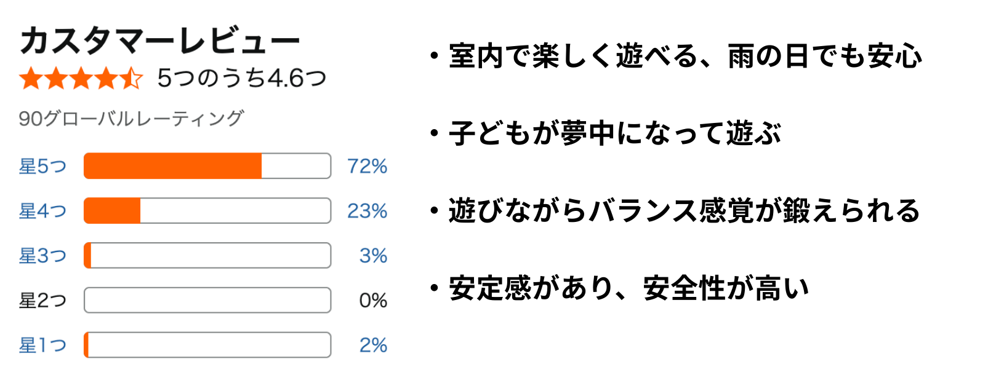This screenshot has height=383, width=988.
Task: Click the empty 2-star histogram bar
Action: [207, 301]
